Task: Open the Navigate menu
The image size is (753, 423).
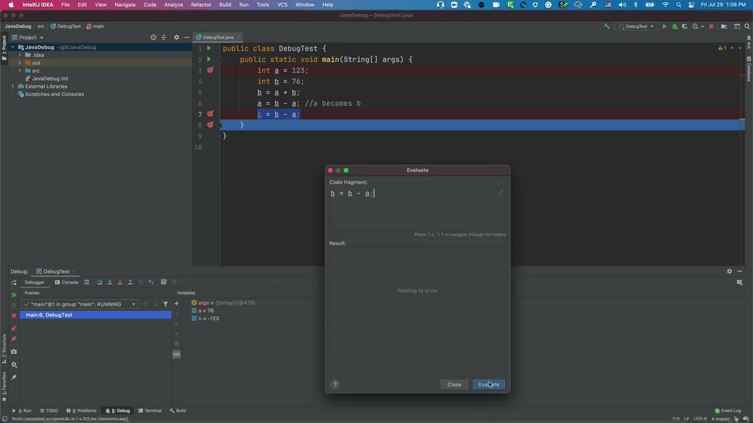Action: tap(125, 5)
